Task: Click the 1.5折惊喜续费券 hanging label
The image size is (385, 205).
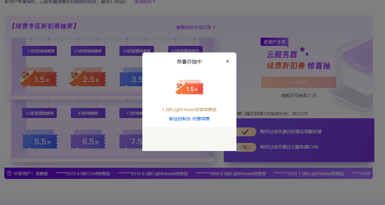Action: pyautogui.click(x=40, y=51)
